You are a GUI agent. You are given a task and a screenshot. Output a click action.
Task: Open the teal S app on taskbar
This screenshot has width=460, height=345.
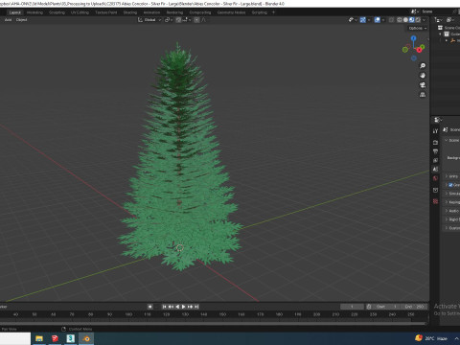click(x=70, y=338)
